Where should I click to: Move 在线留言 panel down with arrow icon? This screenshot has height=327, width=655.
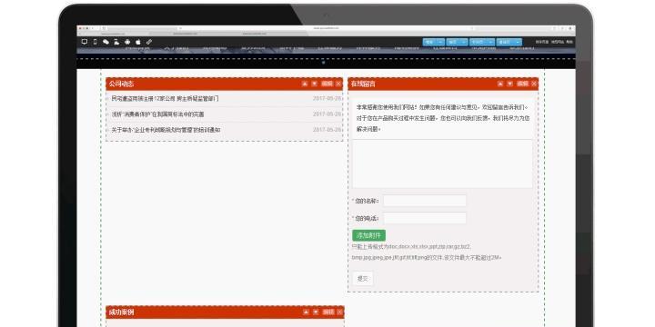click(x=510, y=84)
